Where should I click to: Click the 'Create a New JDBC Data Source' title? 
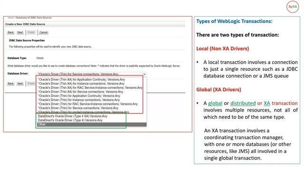(x=25, y=24)
